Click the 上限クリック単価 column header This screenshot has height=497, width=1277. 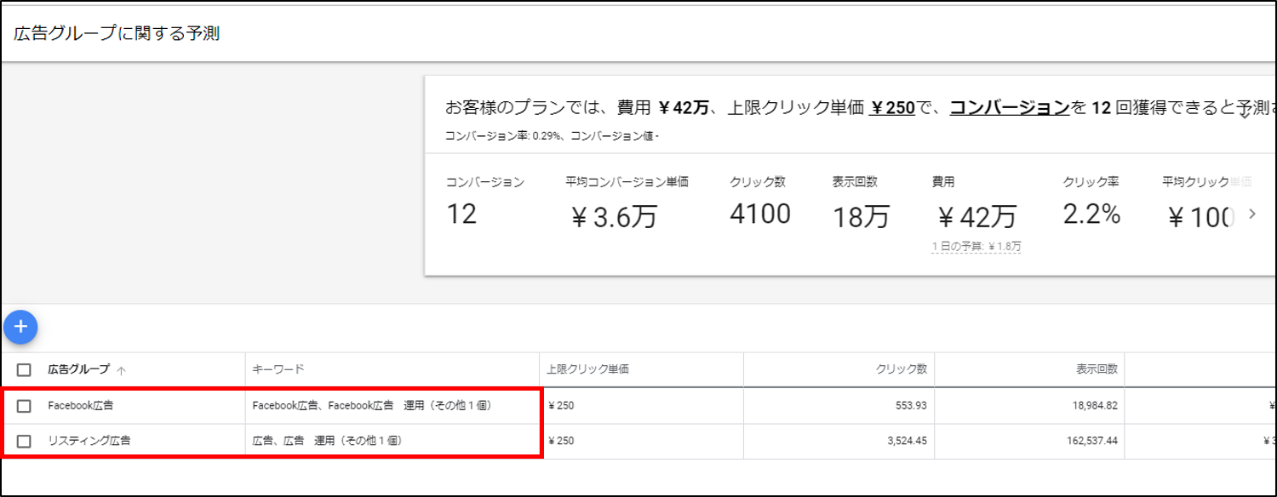588,369
